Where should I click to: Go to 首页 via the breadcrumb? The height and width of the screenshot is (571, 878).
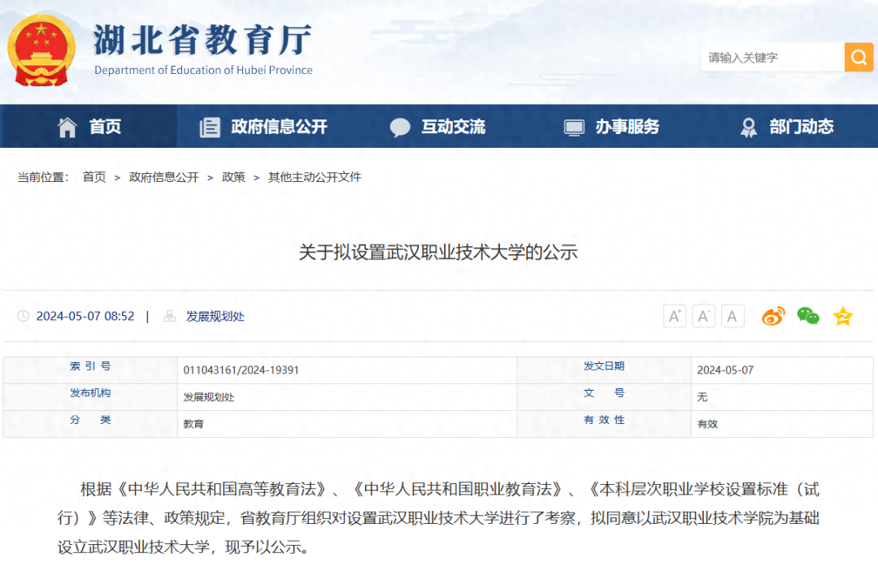pos(93,176)
